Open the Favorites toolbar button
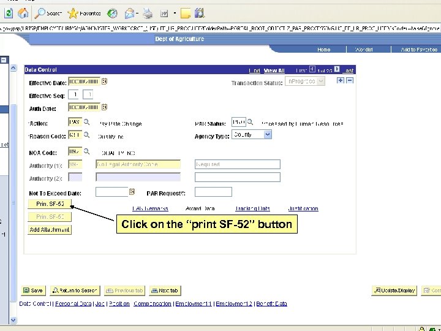Screen dimensions: 441x331 pos(84,13)
